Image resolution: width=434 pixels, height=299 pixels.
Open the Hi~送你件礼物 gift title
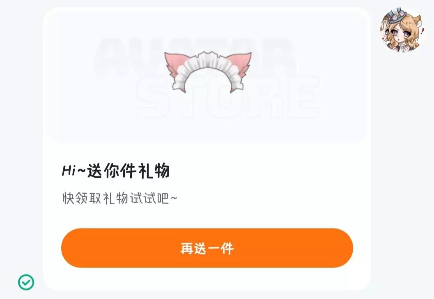coord(116,171)
